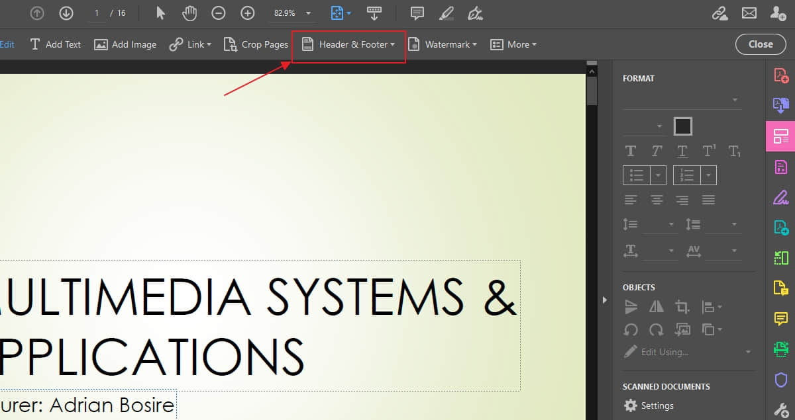Close the Edit PDF toolbar
Viewport: 795px width, 420px height.
click(761, 44)
